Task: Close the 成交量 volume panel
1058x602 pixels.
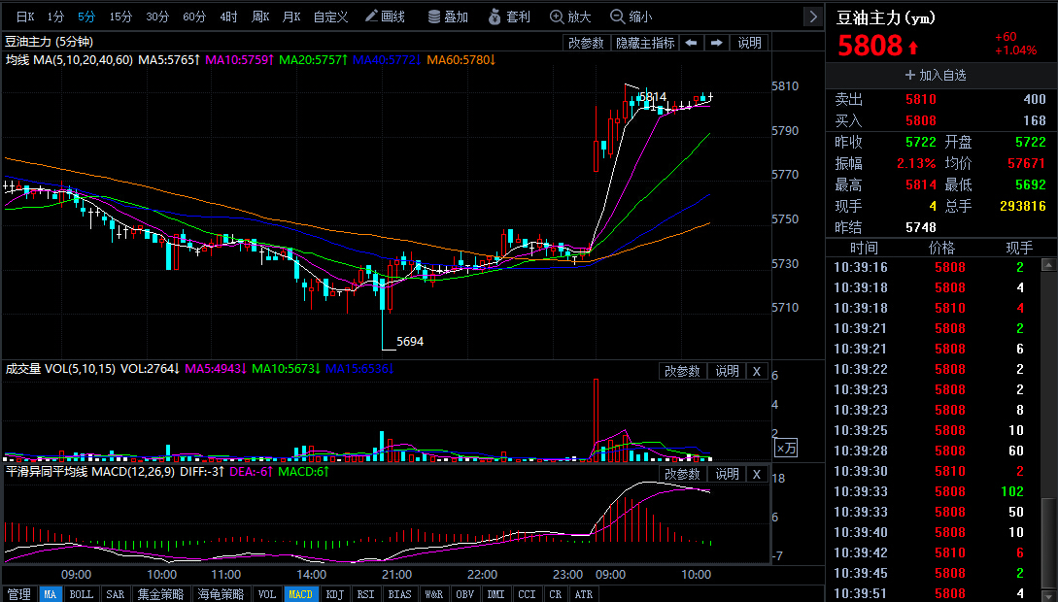Action: tap(758, 371)
